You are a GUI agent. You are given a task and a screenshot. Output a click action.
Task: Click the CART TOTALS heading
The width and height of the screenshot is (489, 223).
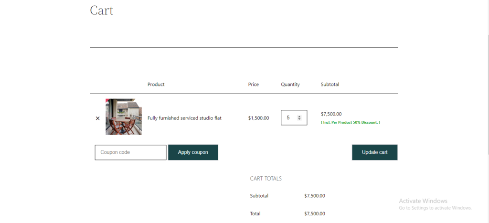266,179
